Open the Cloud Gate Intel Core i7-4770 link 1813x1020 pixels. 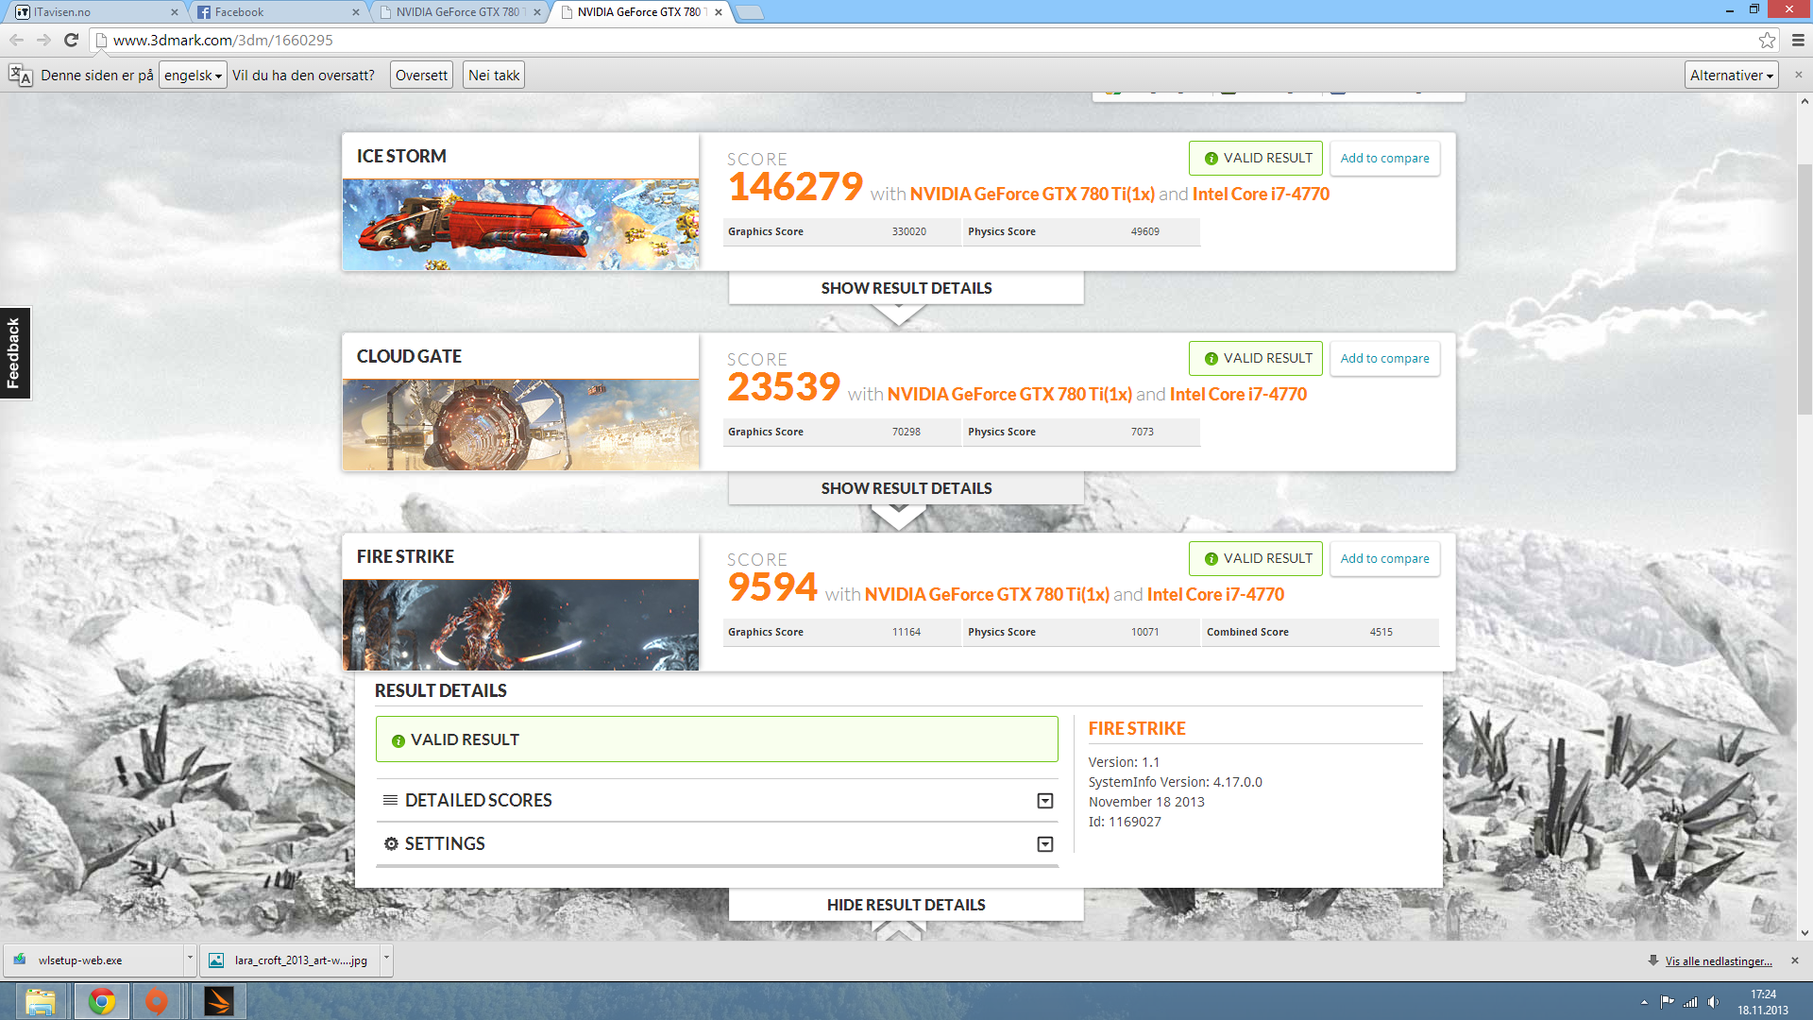pos(1238,395)
